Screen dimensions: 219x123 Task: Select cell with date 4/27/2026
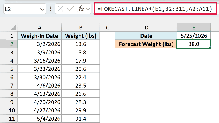(x=39, y=110)
